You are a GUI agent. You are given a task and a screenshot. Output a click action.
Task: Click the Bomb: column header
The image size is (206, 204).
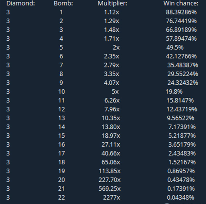coord(63,3)
